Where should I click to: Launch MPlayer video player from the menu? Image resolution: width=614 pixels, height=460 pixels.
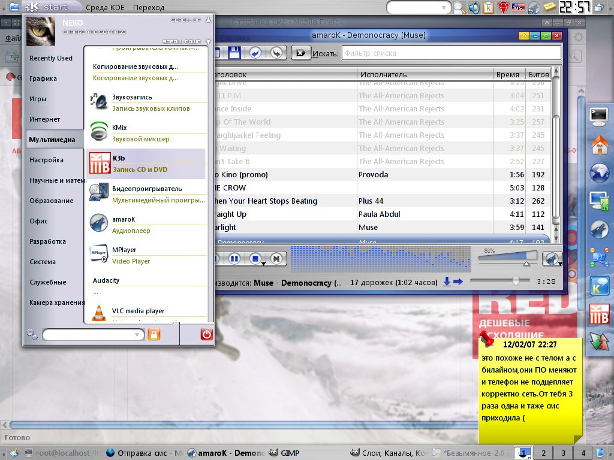point(147,255)
